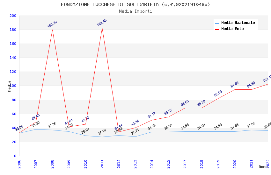Click the x-axis year 2007
This screenshot has width=271, height=175.
(36, 164)
